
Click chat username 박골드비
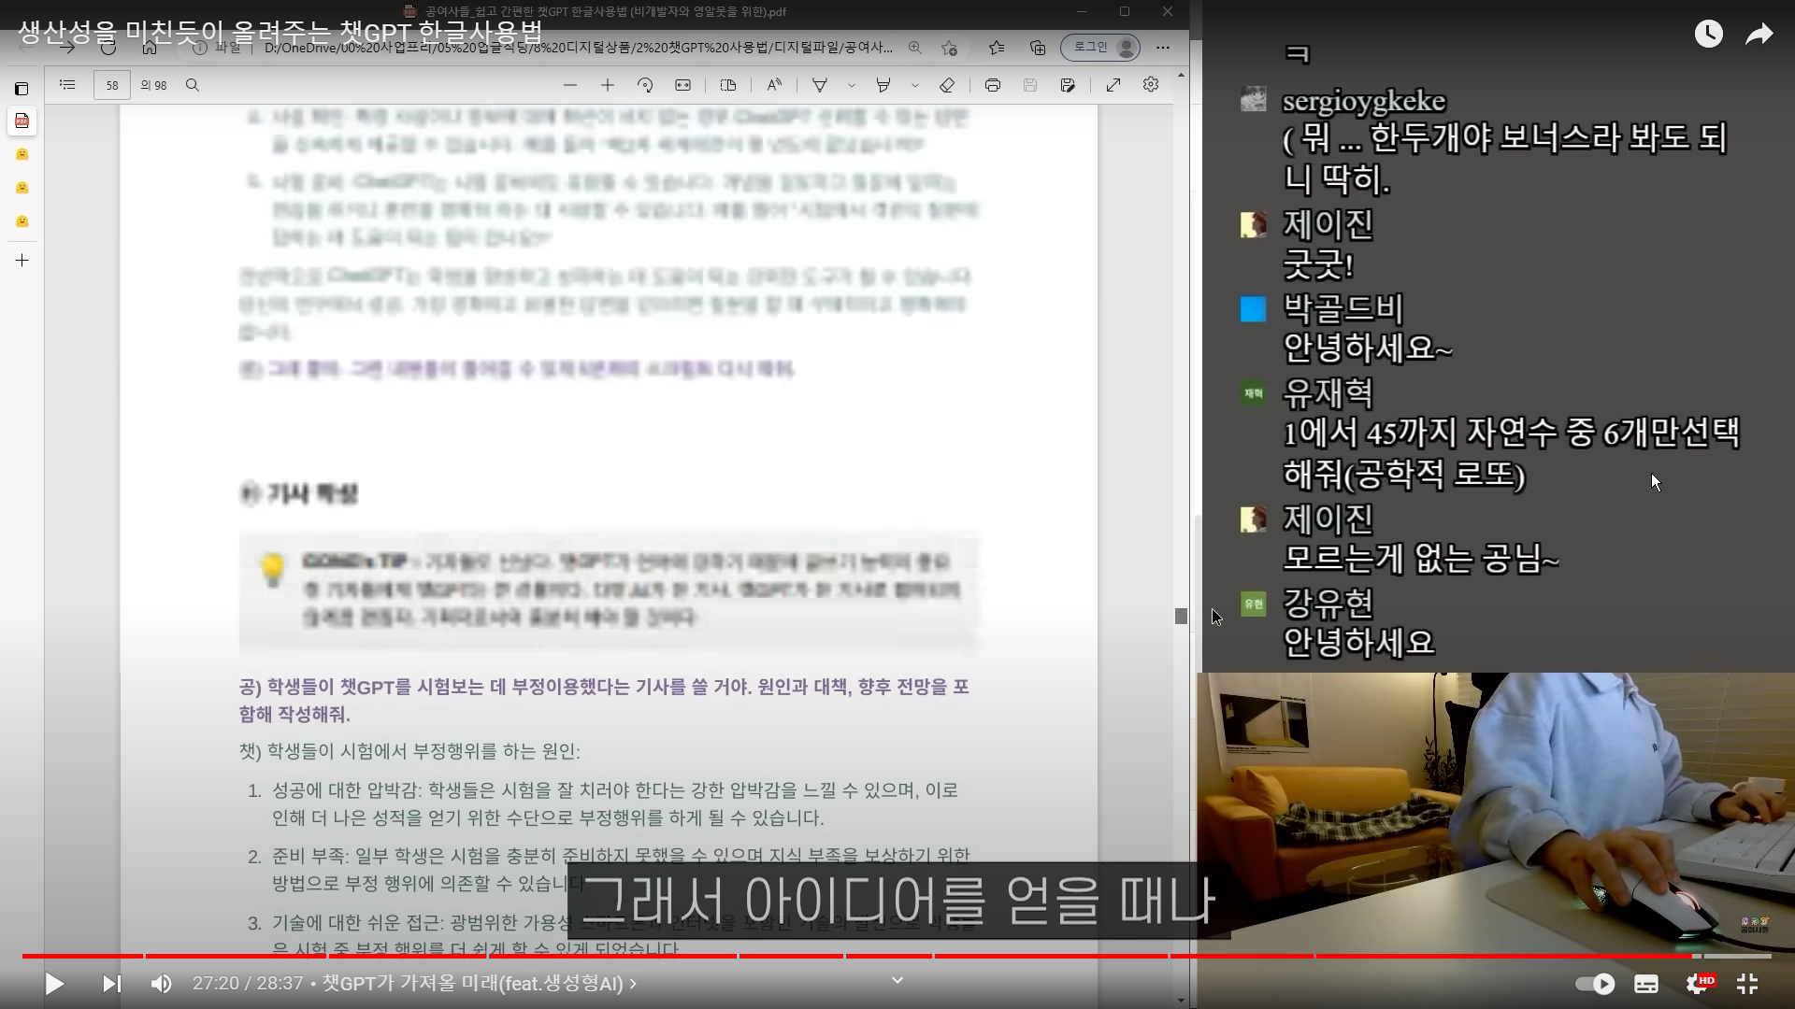1343,308
